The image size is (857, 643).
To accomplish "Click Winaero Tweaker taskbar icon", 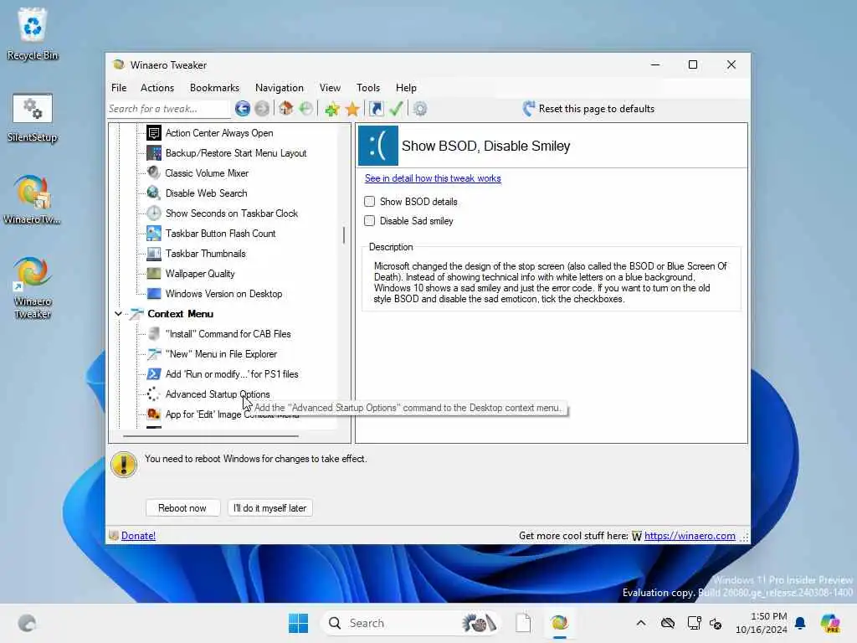I will point(559,623).
